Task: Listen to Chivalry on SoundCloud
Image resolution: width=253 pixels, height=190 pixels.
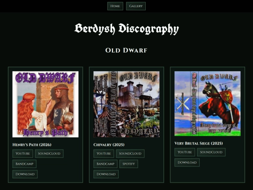Action: coord(130,153)
